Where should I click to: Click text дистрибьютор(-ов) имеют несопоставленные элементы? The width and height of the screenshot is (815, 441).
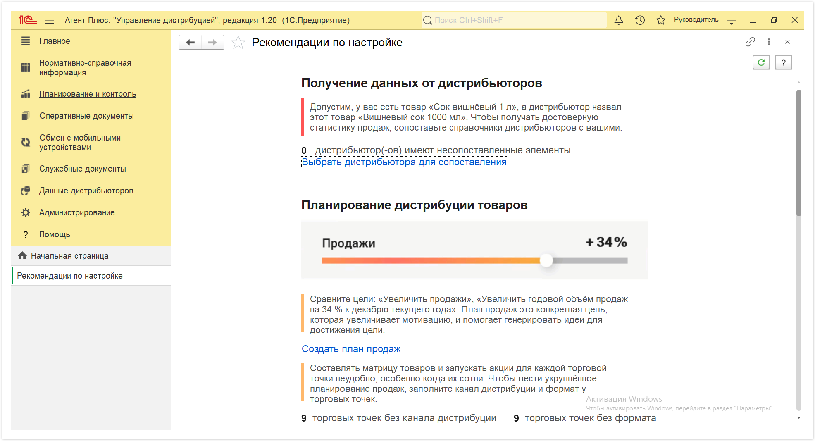(x=444, y=150)
